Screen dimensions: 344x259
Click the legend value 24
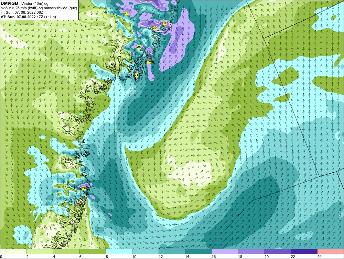[320, 257]
